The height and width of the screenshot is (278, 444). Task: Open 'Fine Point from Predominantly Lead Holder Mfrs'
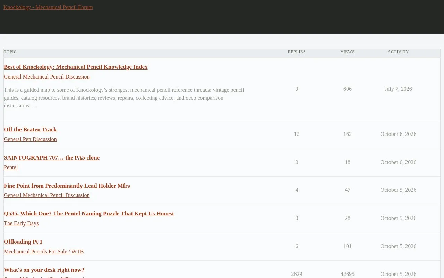[x=67, y=186]
